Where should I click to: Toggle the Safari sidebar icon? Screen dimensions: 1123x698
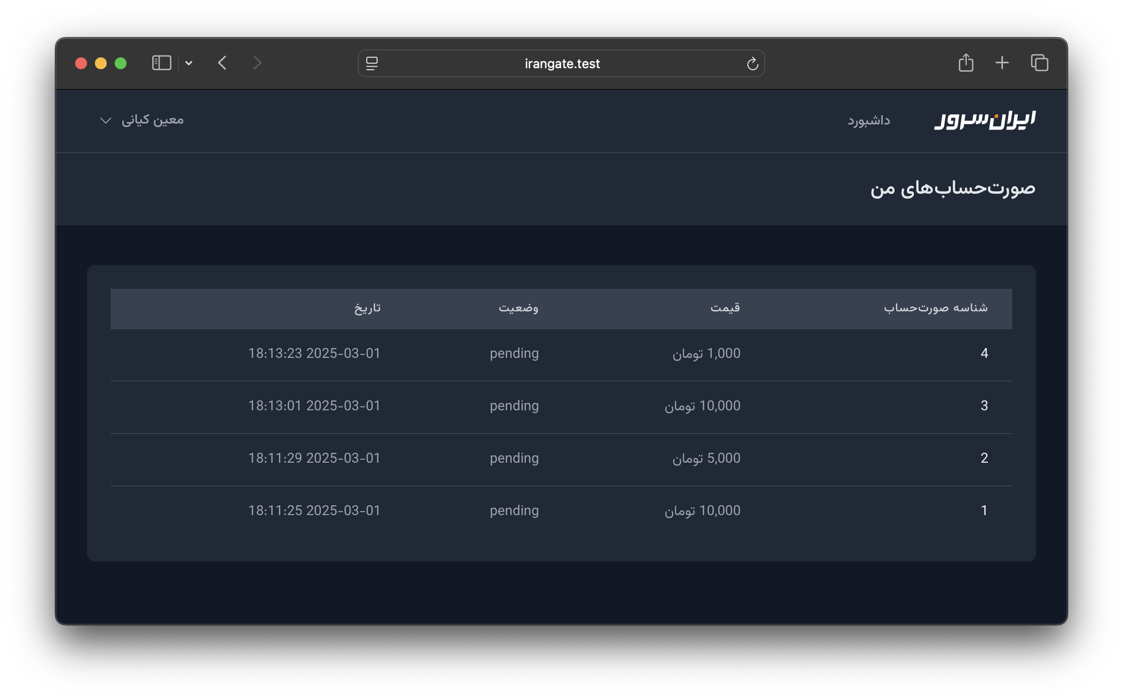tap(162, 63)
